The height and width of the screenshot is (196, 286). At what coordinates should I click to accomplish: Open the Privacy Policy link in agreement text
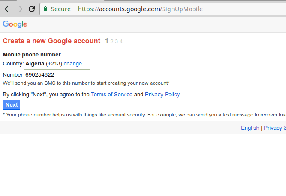click(162, 95)
